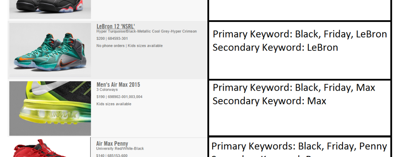Viewport: 400px width, 157px height.
Task: Click 'Kids sizes available' under Air Max 2015
Action: [114, 104]
